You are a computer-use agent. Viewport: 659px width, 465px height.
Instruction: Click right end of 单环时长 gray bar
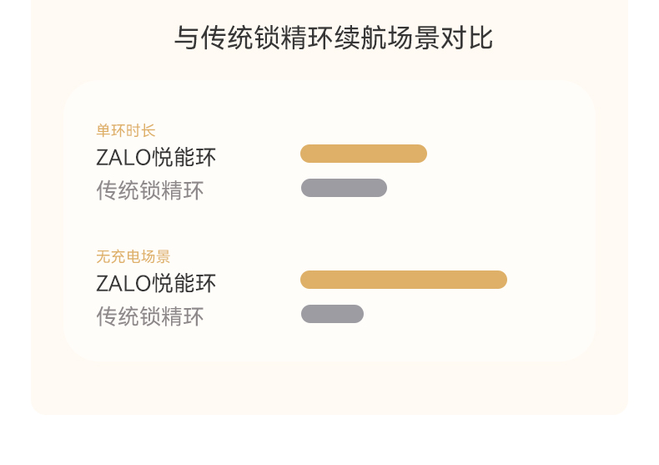coord(381,188)
